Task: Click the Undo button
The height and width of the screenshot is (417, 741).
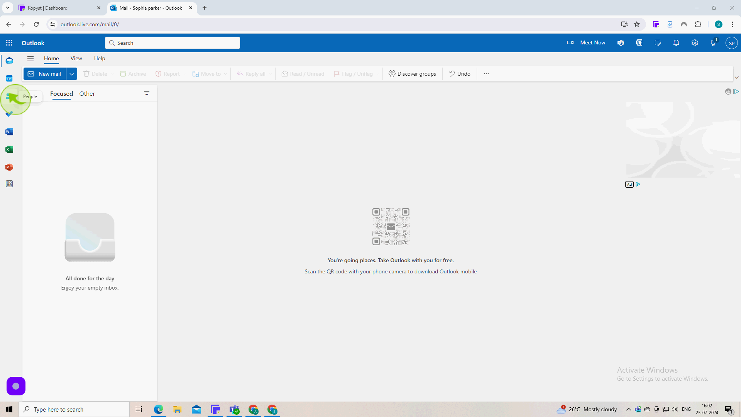Action: pos(460,74)
